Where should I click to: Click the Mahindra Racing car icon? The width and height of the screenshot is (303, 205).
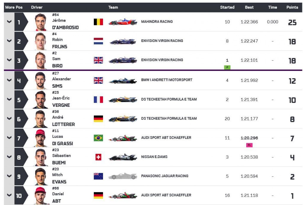pos(123,22)
